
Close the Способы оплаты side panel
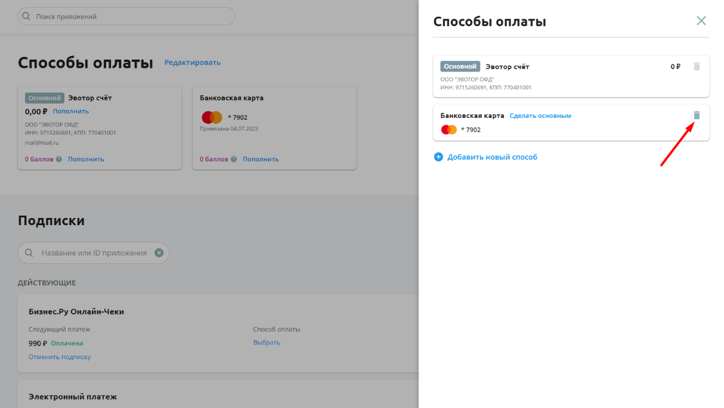[x=701, y=21]
